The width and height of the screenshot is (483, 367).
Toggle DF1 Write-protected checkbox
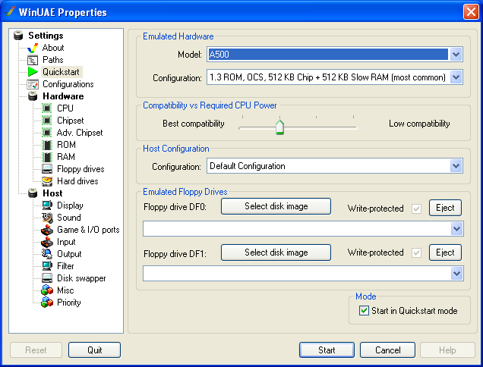pyautogui.click(x=416, y=253)
